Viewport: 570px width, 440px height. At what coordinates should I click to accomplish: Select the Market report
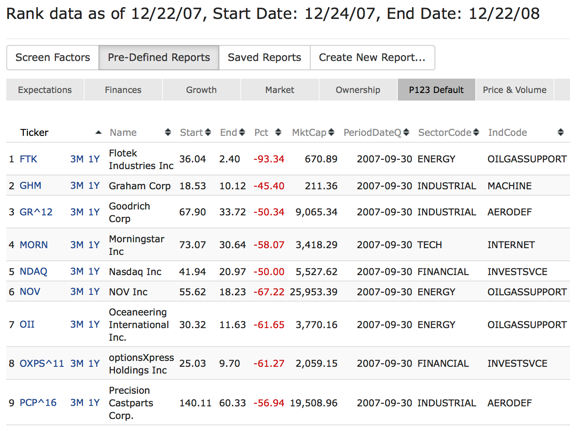point(280,90)
